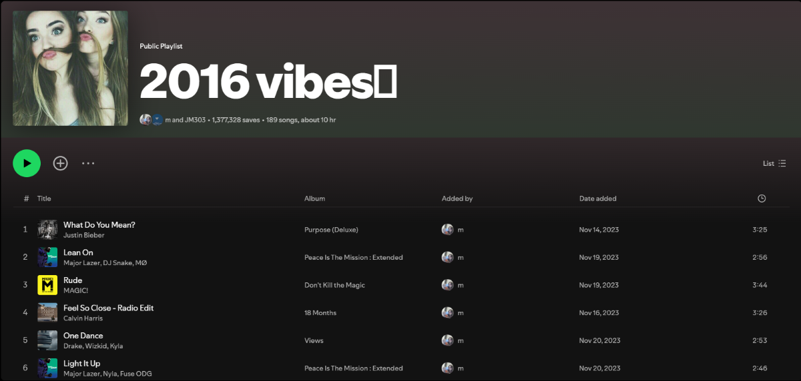Image resolution: width=801 pixels, height=381 pixels.
Task: Select the Lean On track title
Action: pyautogui.click(x=78, y=252)
